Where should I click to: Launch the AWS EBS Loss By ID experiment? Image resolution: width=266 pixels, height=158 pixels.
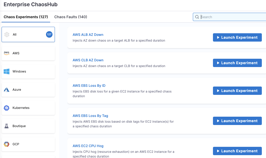pyautogui.click(x=237, y=91)
